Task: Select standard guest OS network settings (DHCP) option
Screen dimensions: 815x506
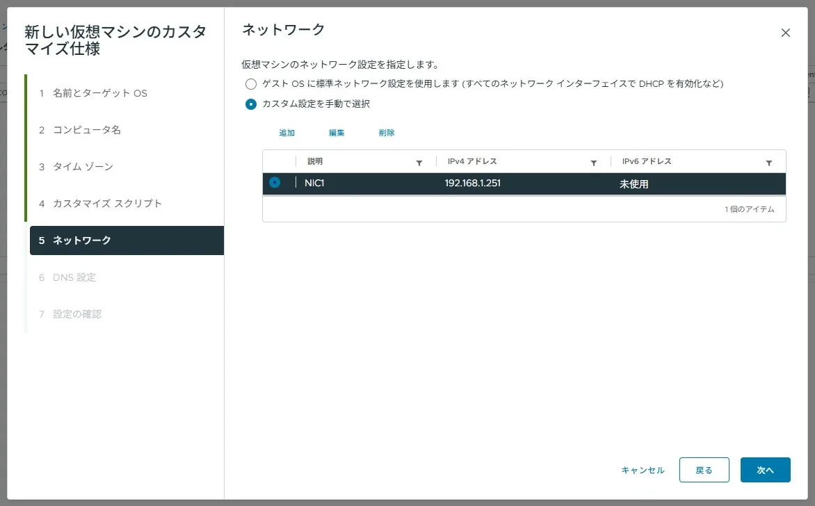Action: (x=251, y=83)
